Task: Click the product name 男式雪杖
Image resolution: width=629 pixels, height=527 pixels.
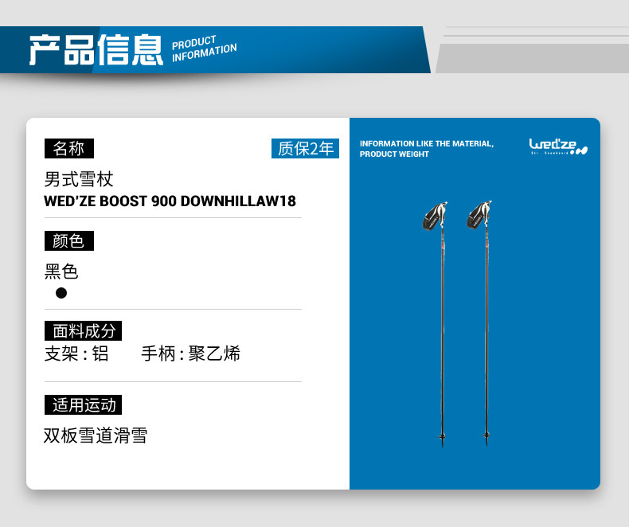Action: coord(79,179)
